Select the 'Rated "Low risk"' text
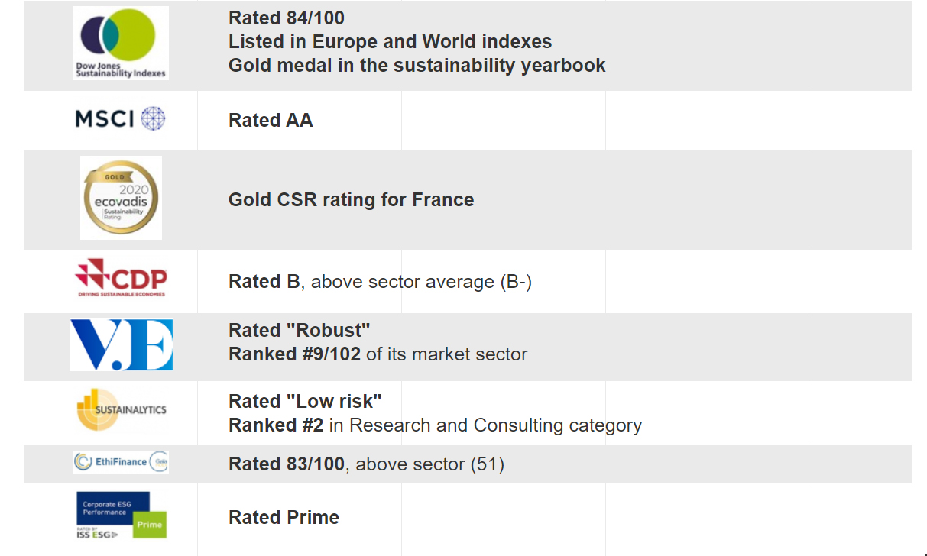 point(305,402)
